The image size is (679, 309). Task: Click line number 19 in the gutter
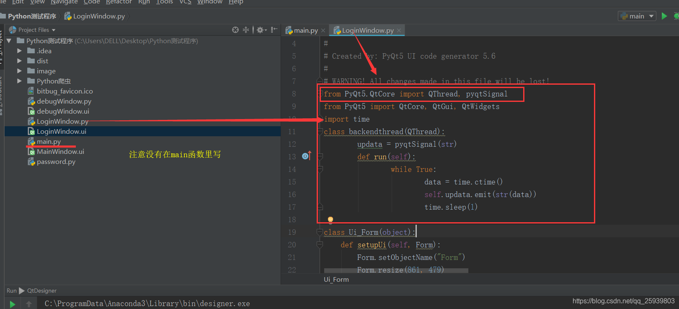(292, 232)
